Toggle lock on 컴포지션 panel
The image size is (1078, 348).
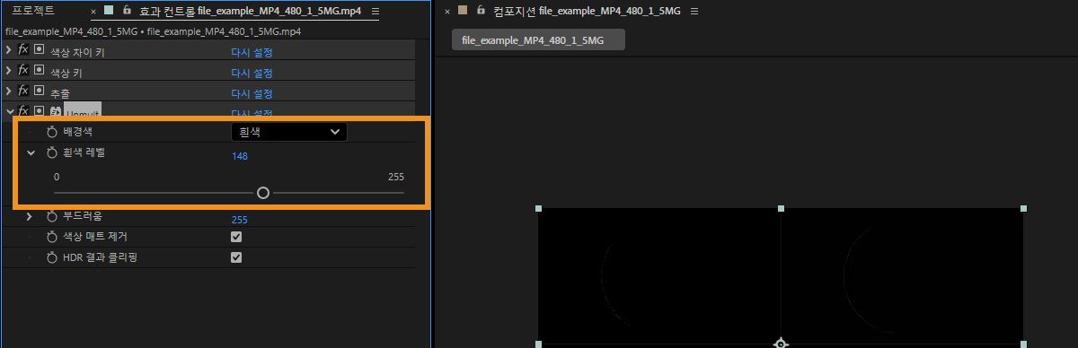tap(482, 11)
